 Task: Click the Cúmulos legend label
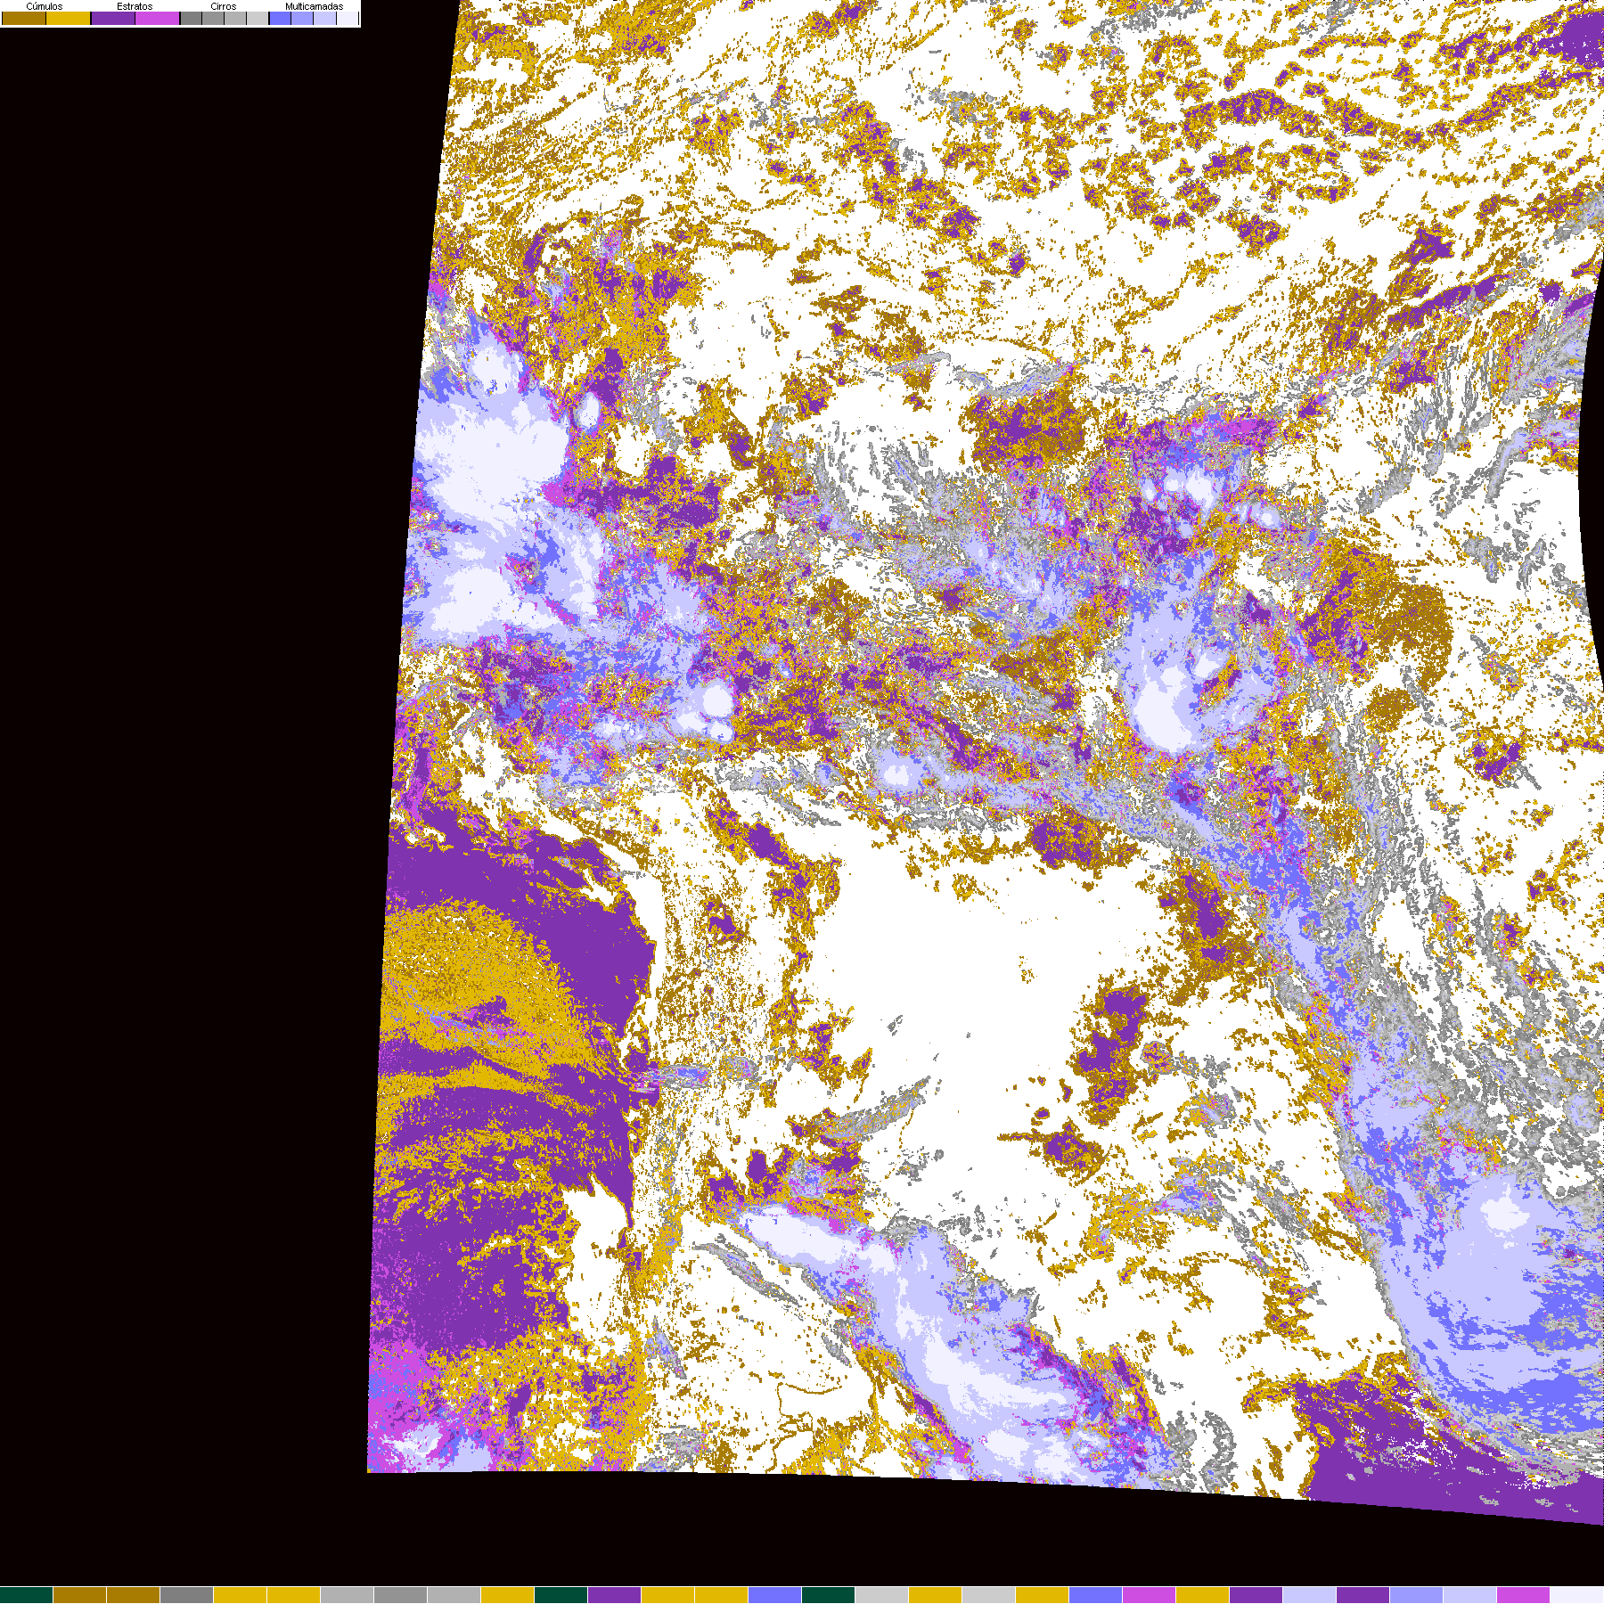(x=45, y=6)
